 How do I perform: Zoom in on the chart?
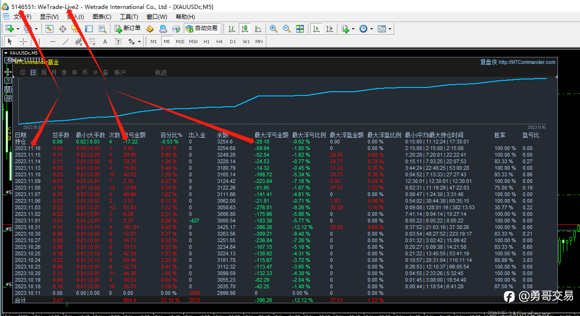tap(274, 29)
